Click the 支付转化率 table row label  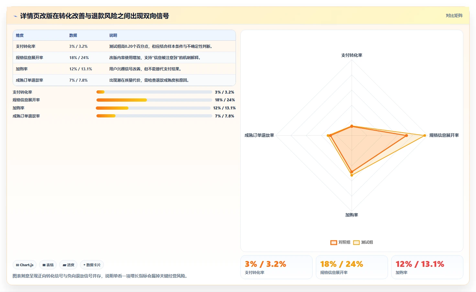[x=26, y=46]
